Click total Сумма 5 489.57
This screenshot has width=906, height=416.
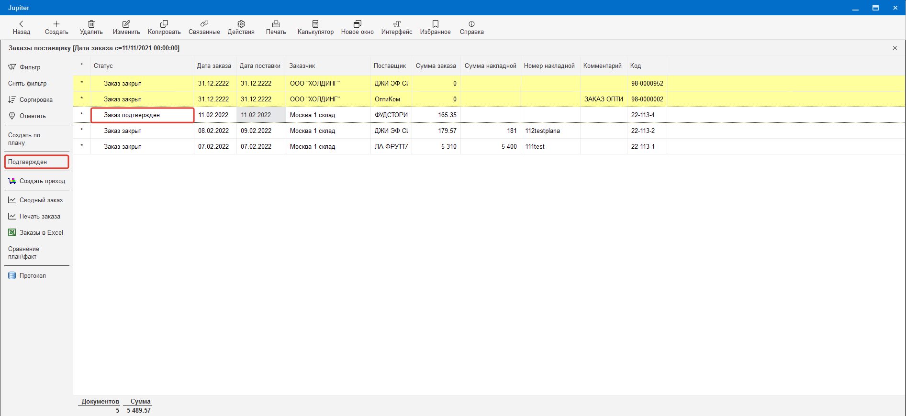coord(139,410)
